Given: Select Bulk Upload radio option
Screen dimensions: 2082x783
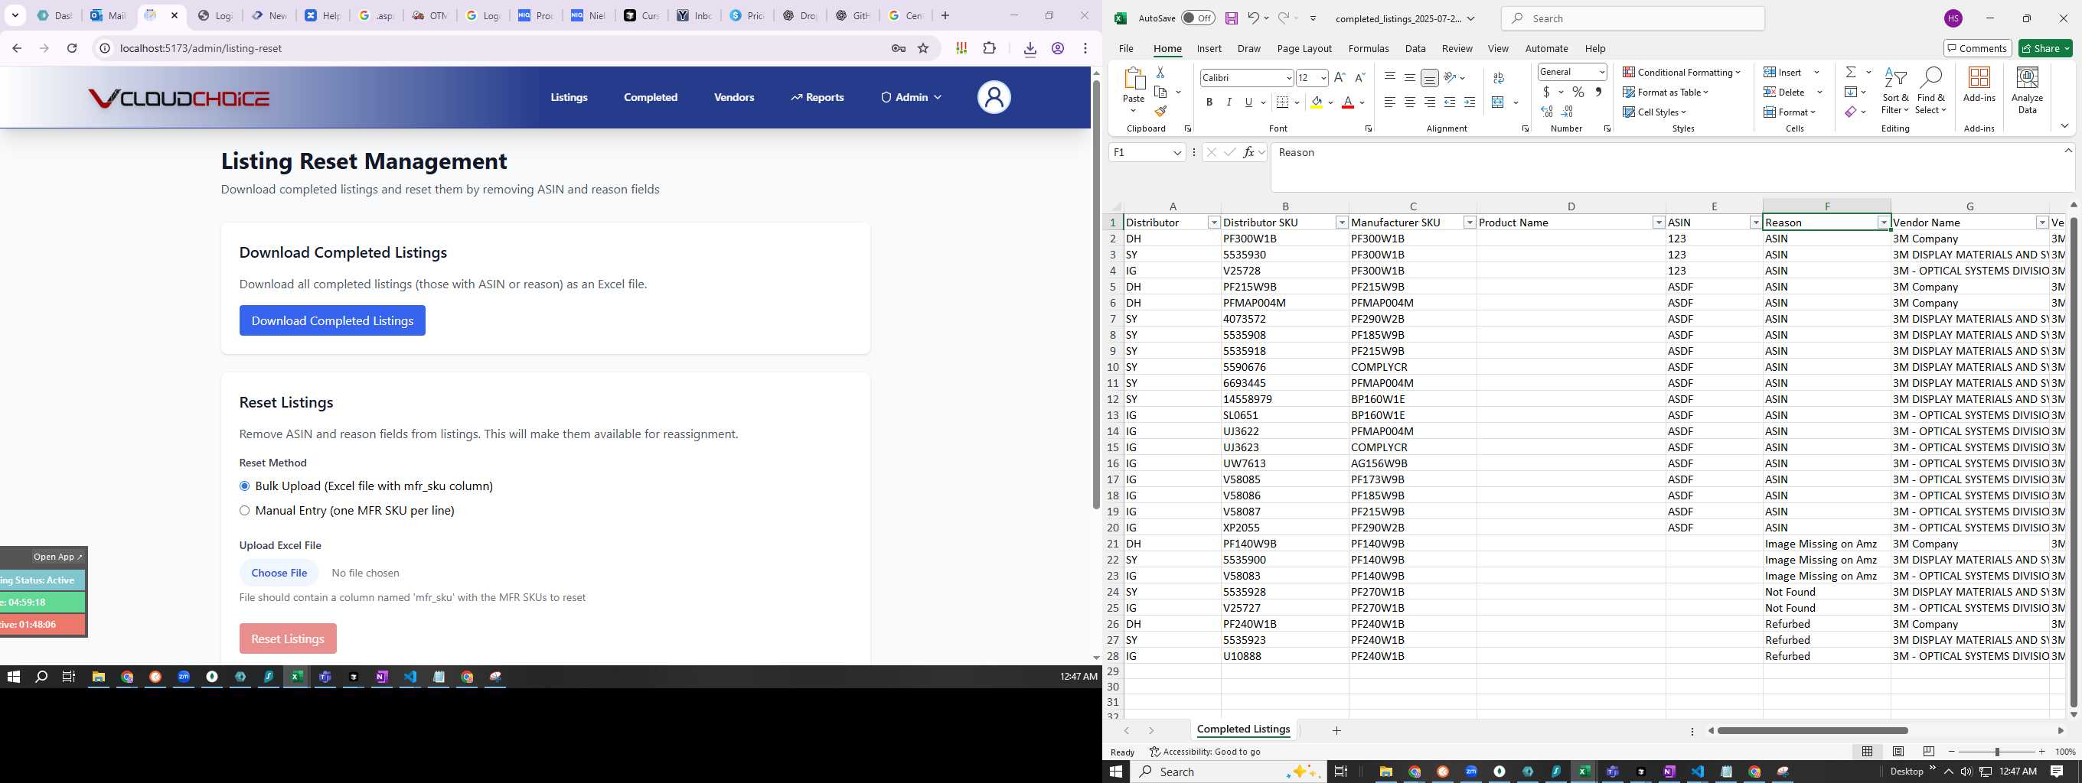Looking at the screenshot, I should click(x=244, y=486).
